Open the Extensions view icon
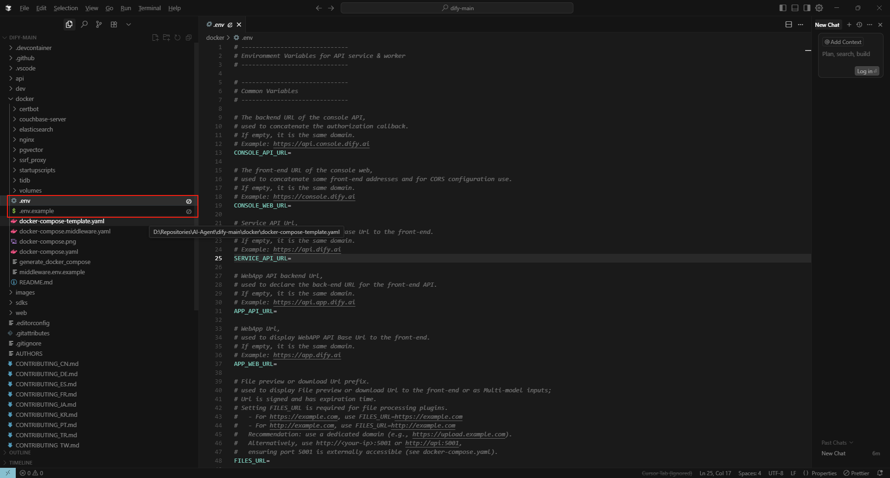 click(x=114, y=25)
